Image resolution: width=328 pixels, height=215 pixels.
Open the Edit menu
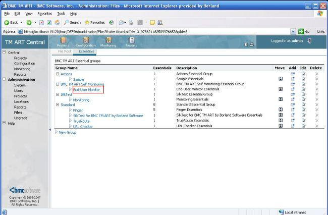click(17, 14)
